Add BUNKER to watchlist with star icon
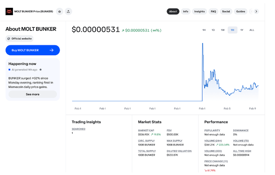 tap(59, 11)
